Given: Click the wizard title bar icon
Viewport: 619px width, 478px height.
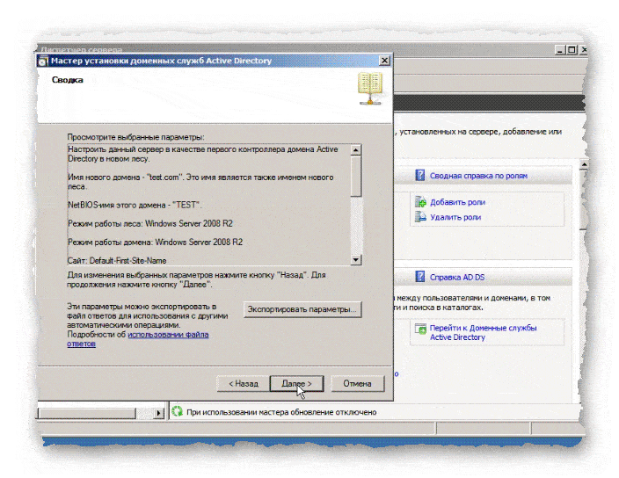Looking at the screenshot, I should [x=43, y=62].
